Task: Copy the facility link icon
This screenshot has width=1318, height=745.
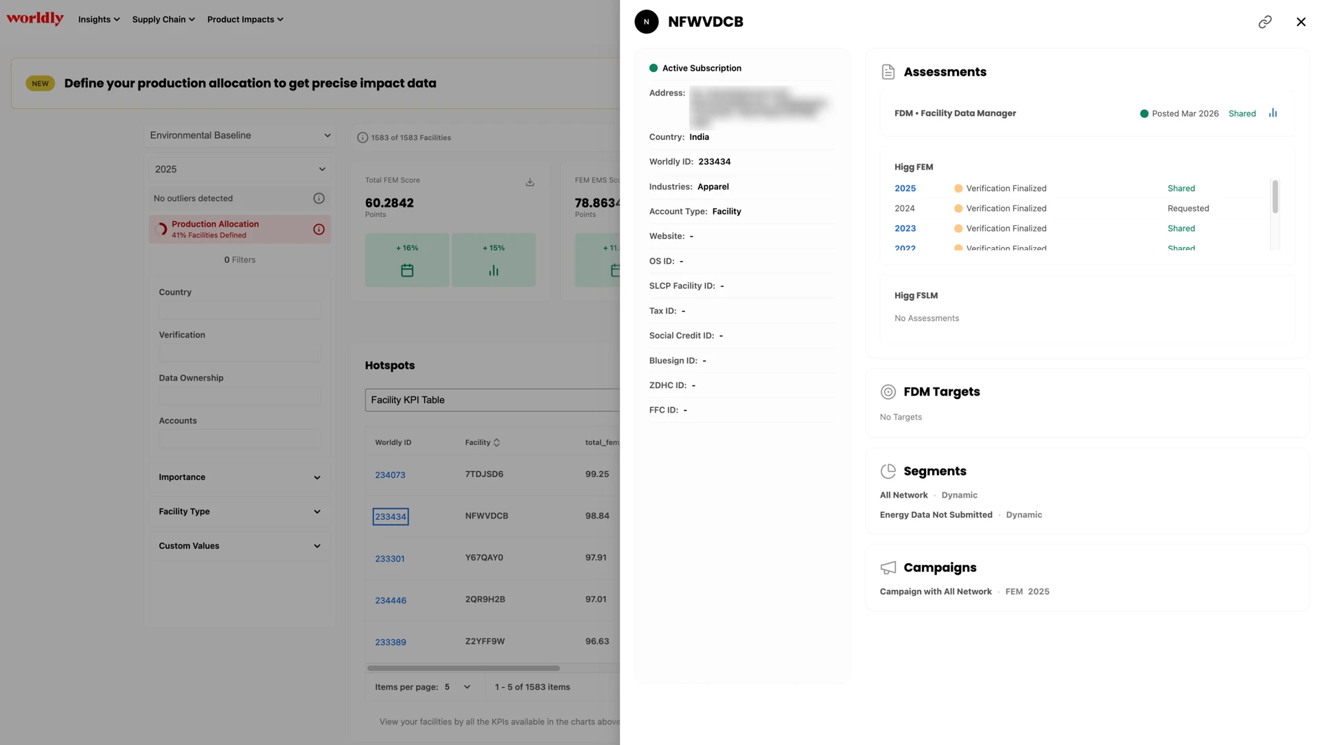Action: [x=1264, y=22]
